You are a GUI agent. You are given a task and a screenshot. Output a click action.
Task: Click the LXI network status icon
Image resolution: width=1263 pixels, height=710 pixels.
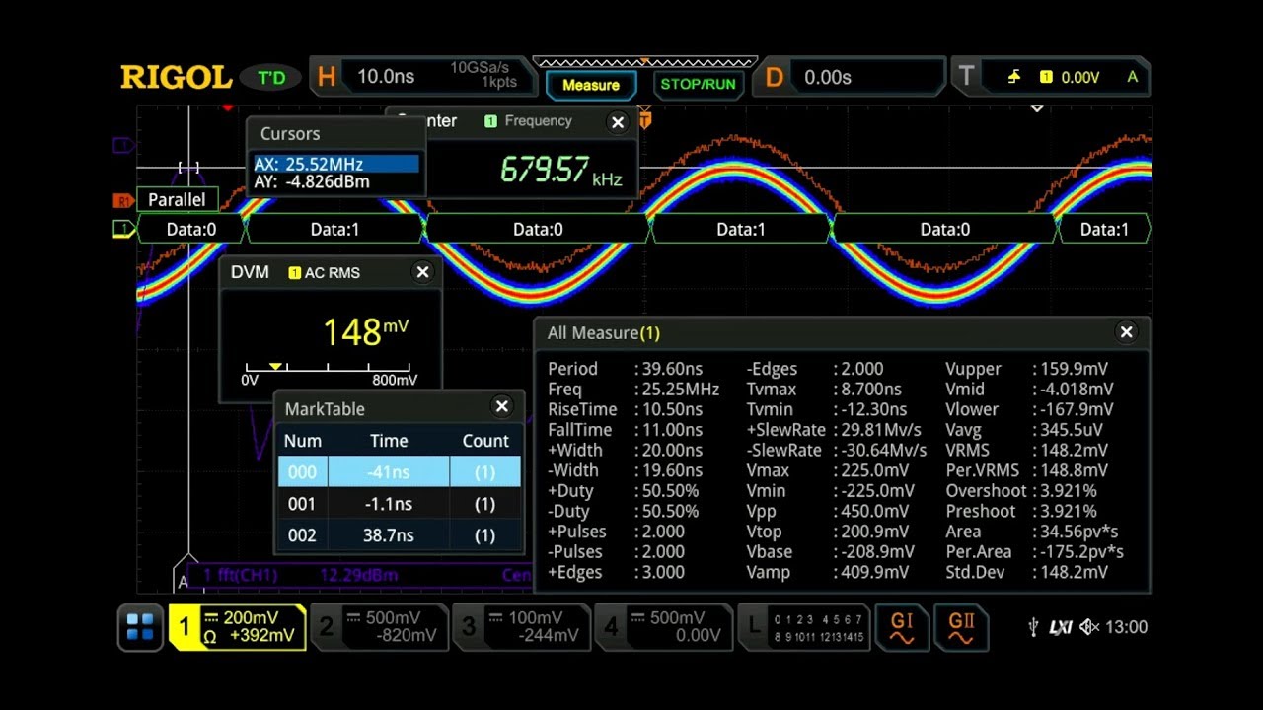coord(1061,627)
